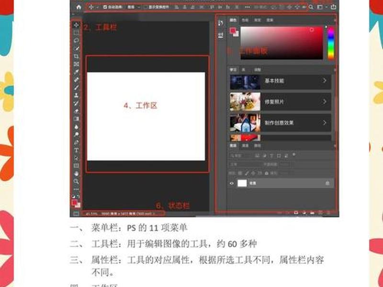This screenshot has width=383, height=287.
Task: Select the Move tool in toolbar
Action: (x=76, y=25)
